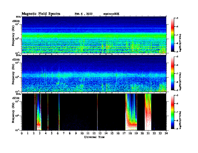This screenshot has height=153, width=198.
Task: Click the "Magnetic Field Spectra" title
Action: pos(41,14)
